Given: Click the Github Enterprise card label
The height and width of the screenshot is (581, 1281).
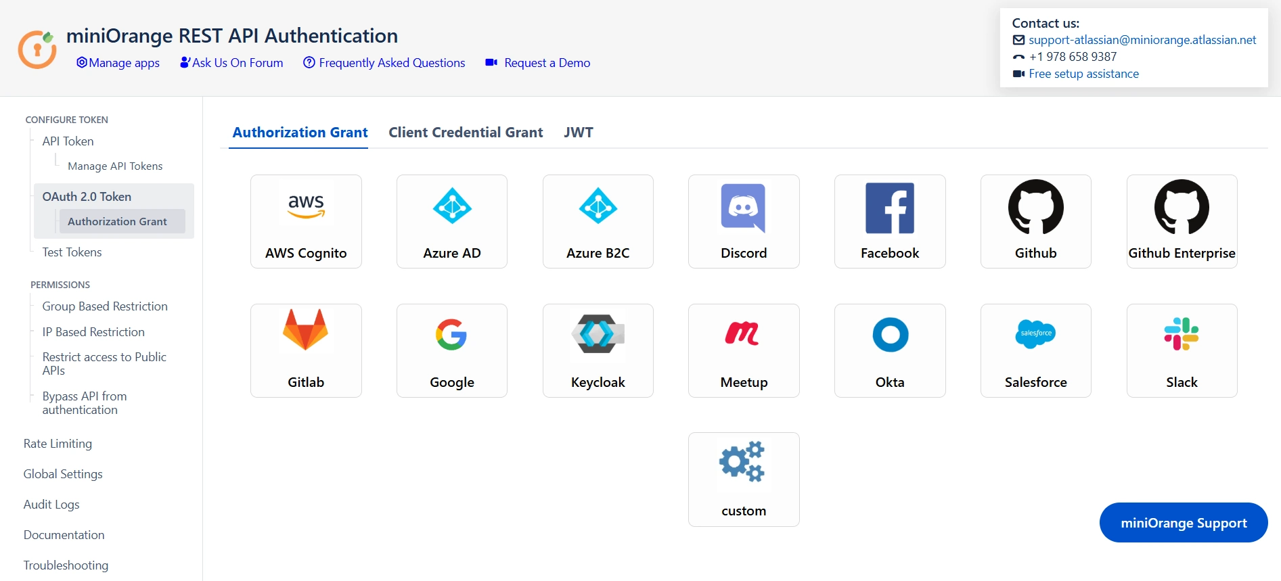Looking at the screenshot, I should click(1182, 254).
